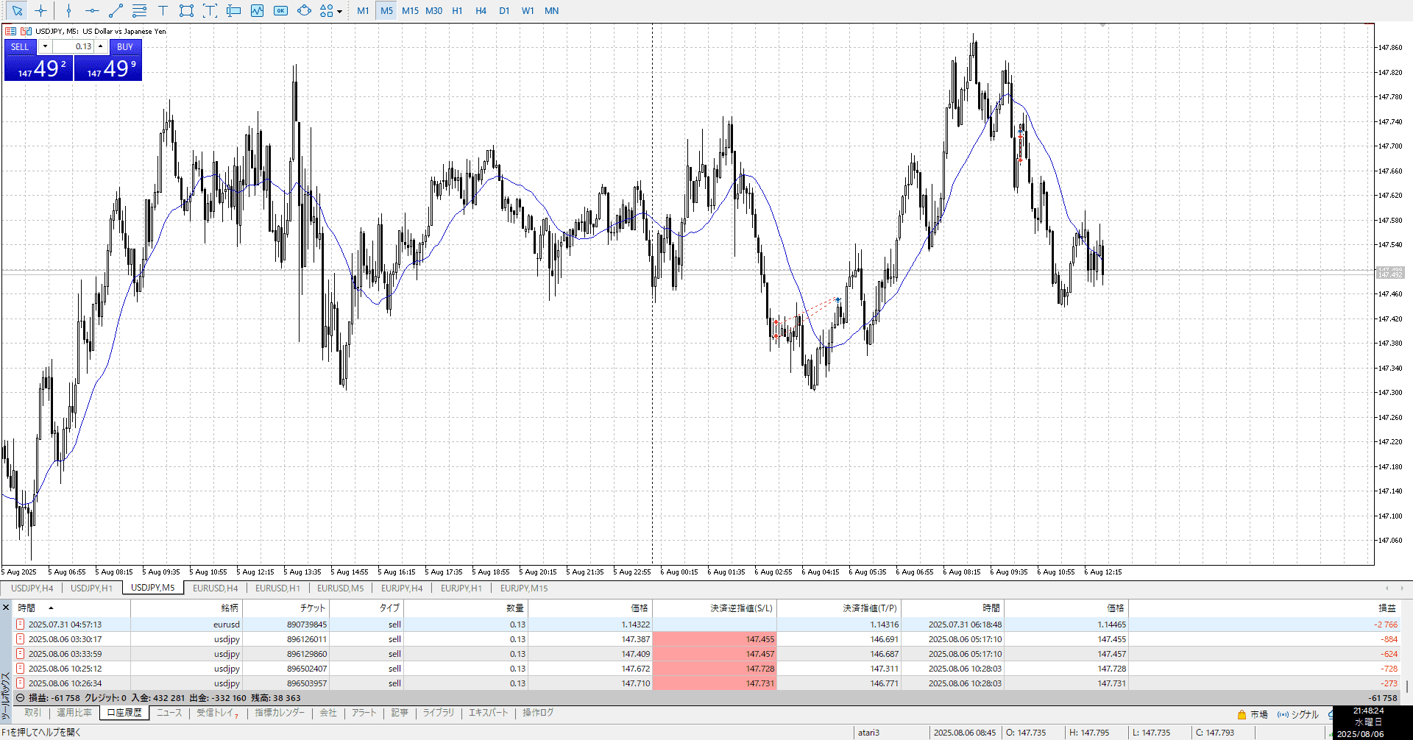Select the cursor arrow tool
The height and width of the screenshot is (740, 1413).
(x=17, y=10)
